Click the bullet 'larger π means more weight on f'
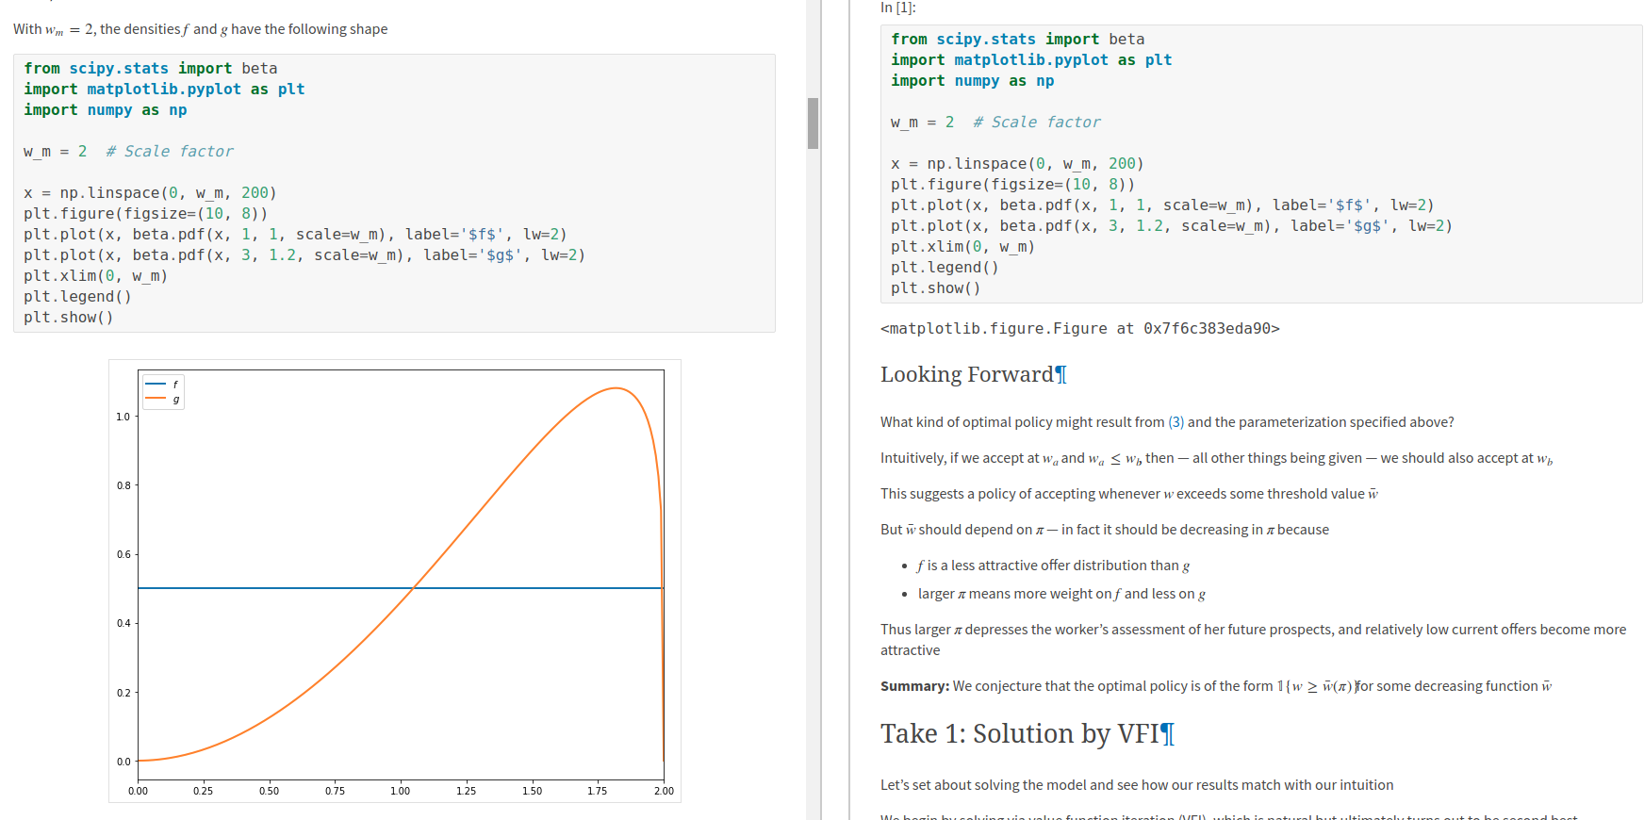 [x=1061, y=594]
